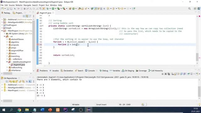Click Package Explorer horizontal scrollbar thumb
The height and width of the screenshot is (113, 201).
click(x=8, y=73)
